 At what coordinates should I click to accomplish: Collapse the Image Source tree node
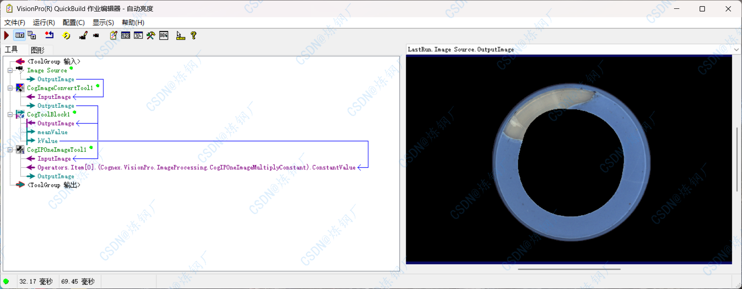coord(10,71)
